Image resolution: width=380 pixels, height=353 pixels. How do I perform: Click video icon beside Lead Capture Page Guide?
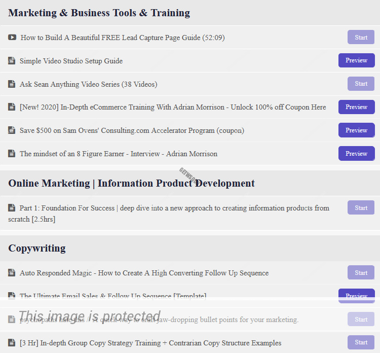coord(12,37)
